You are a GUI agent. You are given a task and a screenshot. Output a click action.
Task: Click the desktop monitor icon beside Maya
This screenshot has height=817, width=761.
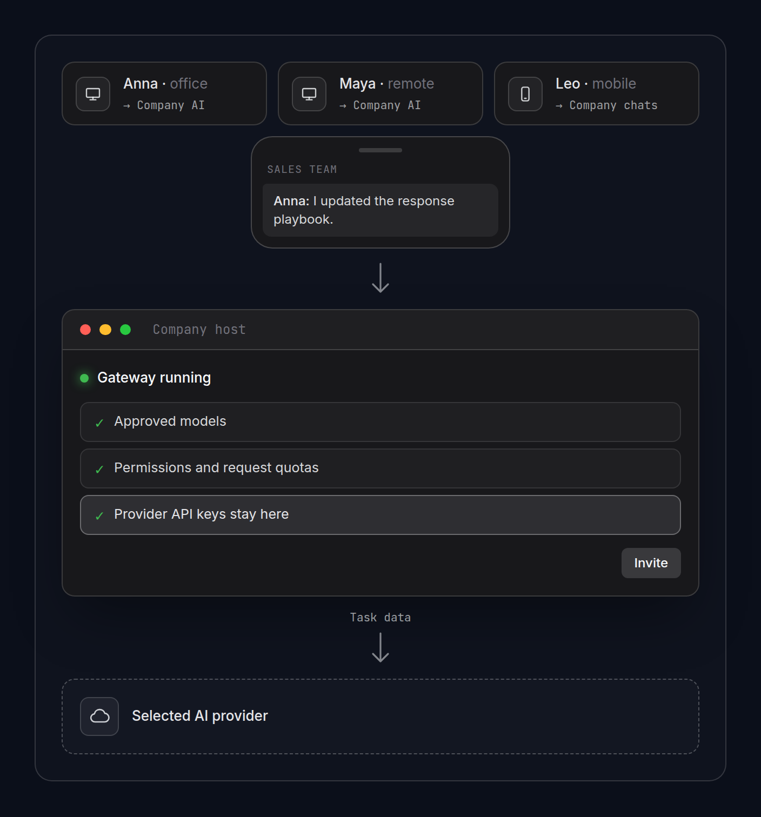click(x=309, y=94)
